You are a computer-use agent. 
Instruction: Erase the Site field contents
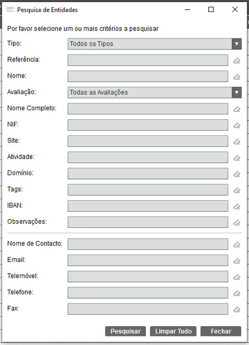tap(237, 141)
